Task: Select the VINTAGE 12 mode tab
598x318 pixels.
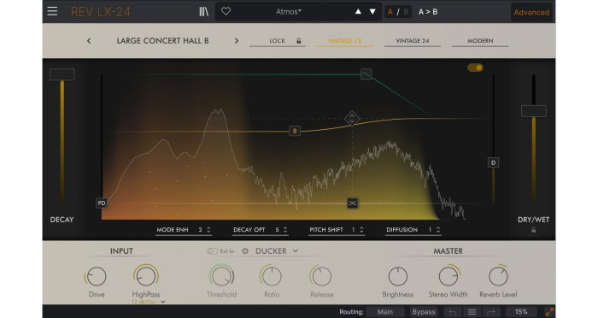Action: tap(344, 41)
